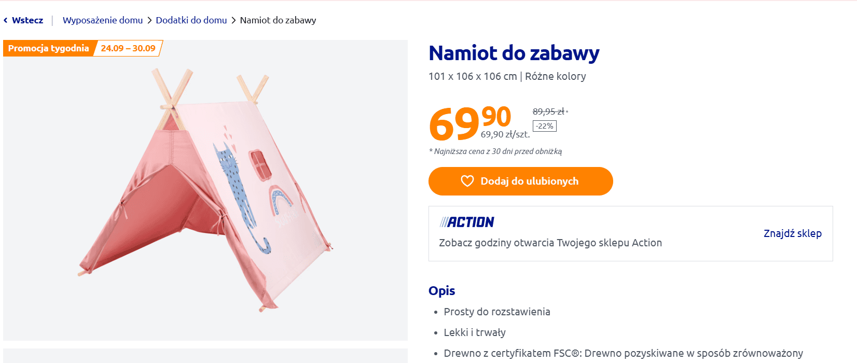Click the back chevron beside Wstecz
This screenshot has width=857, height=363.
pyautogui.click(x=5, y=20)
